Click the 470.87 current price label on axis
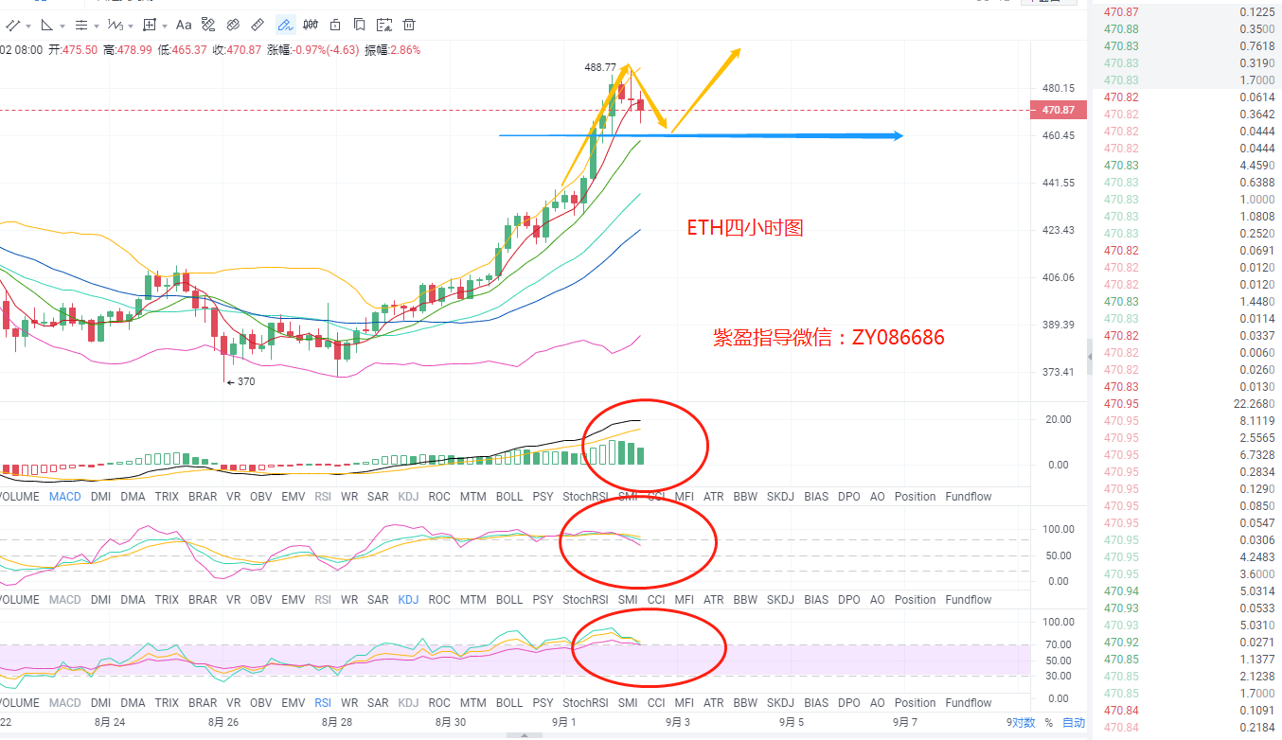Screen dimensions: 1282x740 coord(1058,110)
